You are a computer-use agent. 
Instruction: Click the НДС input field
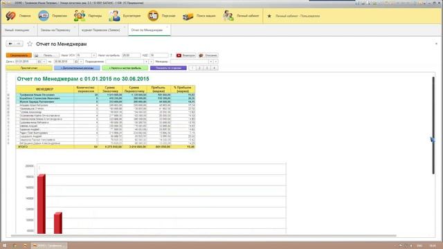coord(159,55)
